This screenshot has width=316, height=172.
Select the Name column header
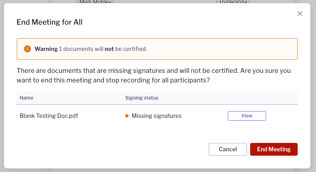click(26, 98)
